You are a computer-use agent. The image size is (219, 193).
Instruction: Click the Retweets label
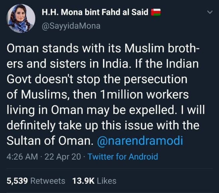tap(48, 181)
